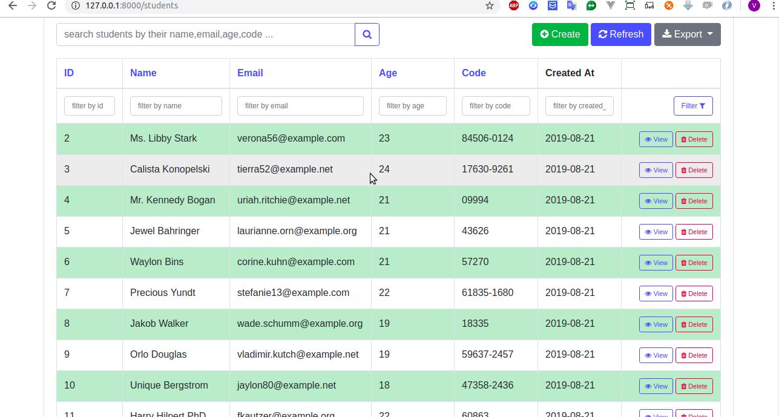Screen dimensions: 779x417
Task: Bookmark this page with the star icon
Action: [490, 5]
